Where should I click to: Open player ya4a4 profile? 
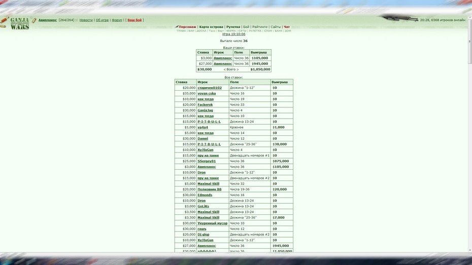(x=203, y=127)
